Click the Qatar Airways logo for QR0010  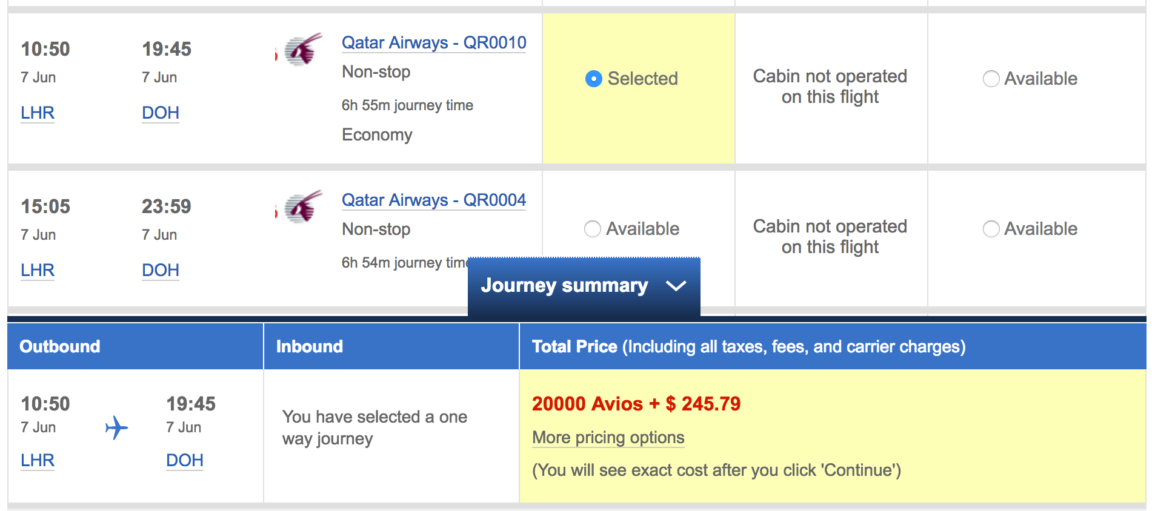303,50
